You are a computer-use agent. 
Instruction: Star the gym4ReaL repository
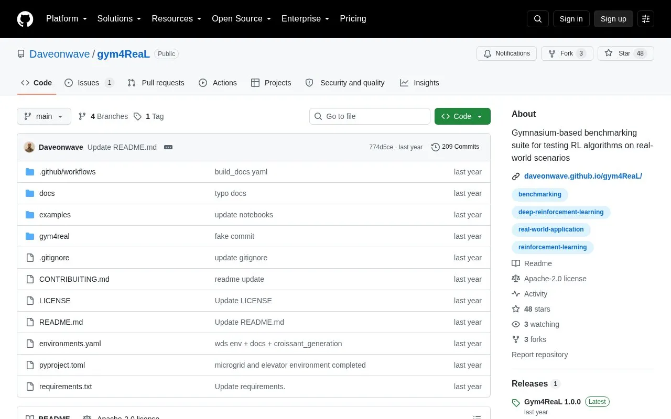tap(626, 53)
